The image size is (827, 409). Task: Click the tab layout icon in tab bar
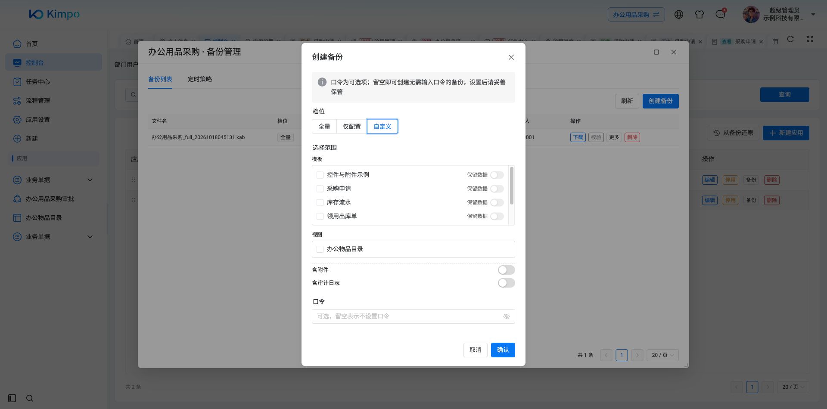pyautogui.click(x=775, y=42)
